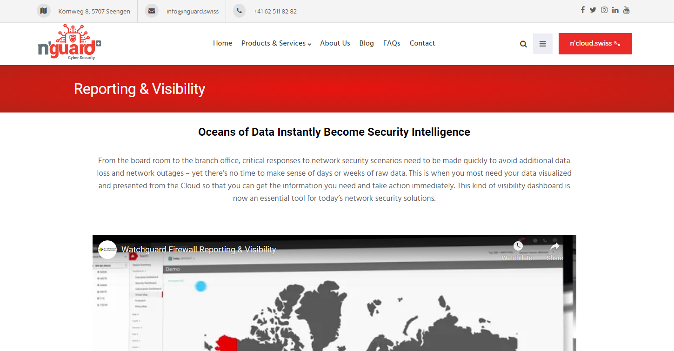
Task: Expand the Products & Services dropdown
Action: [276, 43]
